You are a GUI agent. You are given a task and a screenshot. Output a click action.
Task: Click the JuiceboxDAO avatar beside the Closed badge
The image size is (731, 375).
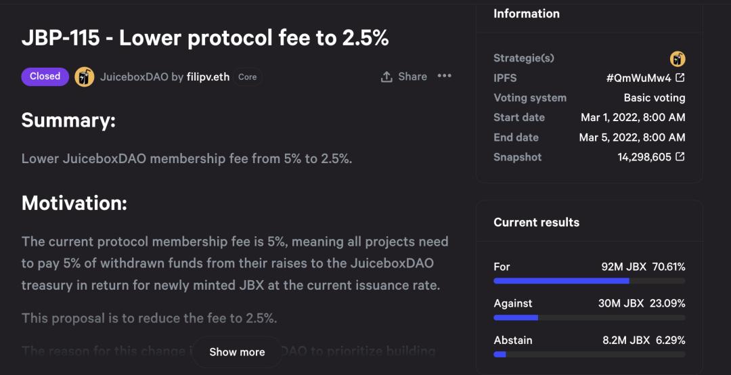pos(84,76)
